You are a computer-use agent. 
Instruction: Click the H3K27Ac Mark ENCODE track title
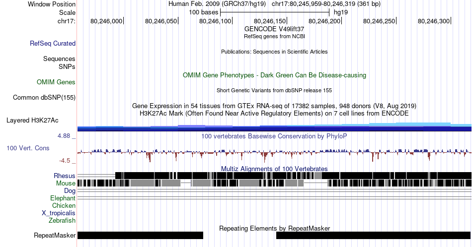[x=274, y=113]
